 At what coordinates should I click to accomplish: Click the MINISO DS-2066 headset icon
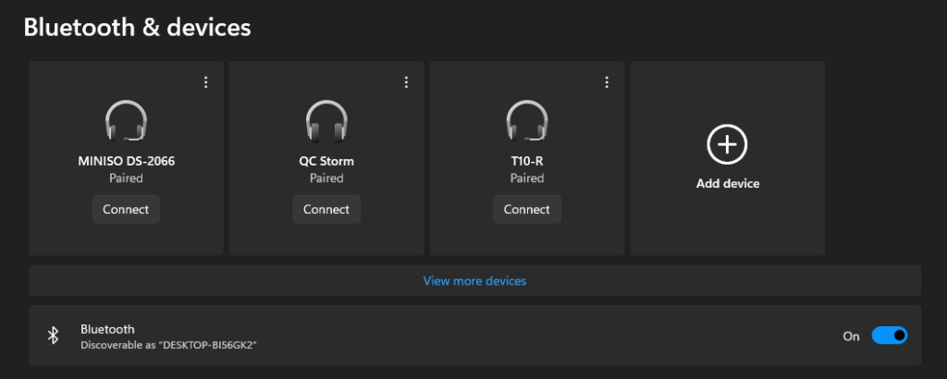126,121
